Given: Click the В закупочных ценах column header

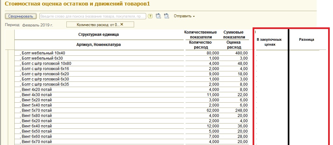Looking at the screenshot, I should 269,42.
